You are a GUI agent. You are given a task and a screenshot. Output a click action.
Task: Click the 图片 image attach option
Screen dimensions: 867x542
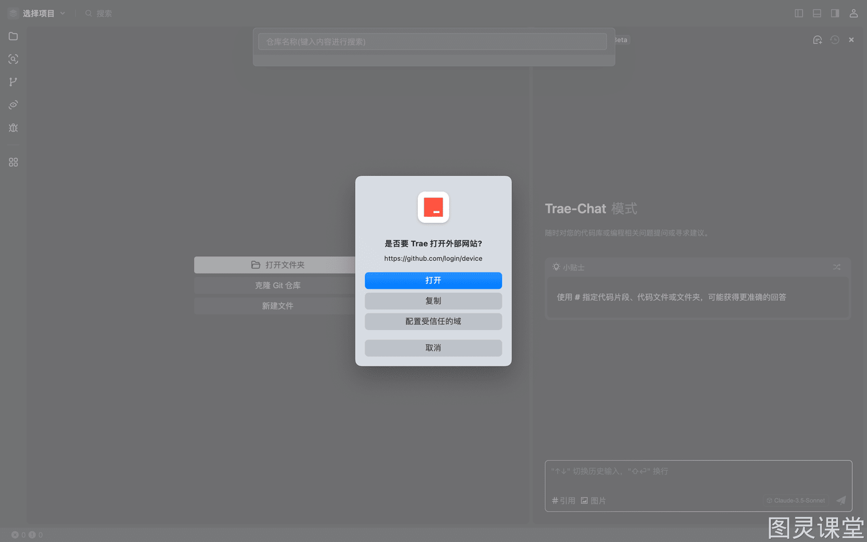[x=593, y=501]
